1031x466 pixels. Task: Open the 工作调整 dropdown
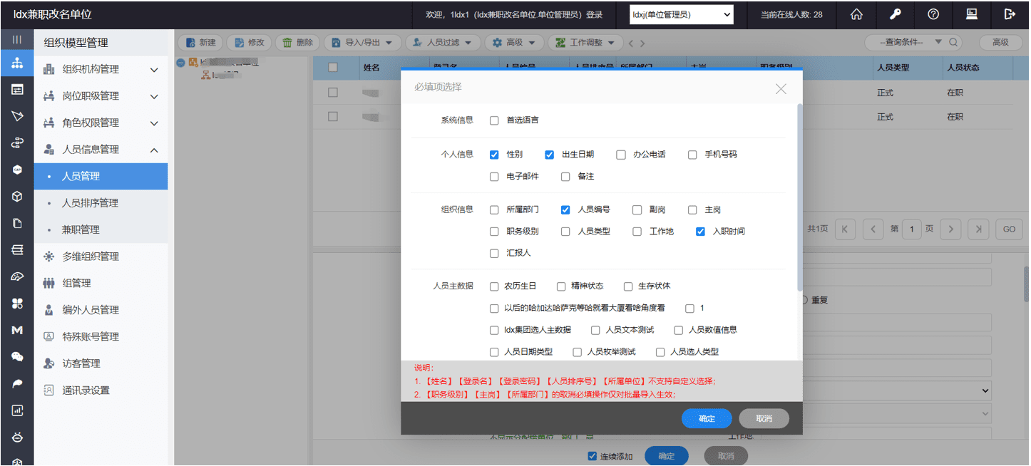pos(585,43)
